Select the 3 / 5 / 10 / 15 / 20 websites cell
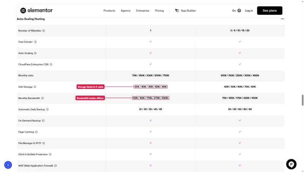 coord(240,30)
